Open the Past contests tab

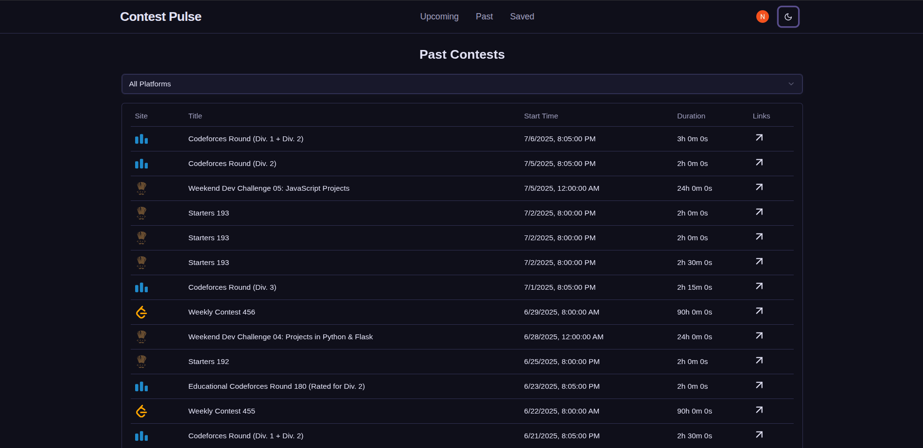click(484, 17)
